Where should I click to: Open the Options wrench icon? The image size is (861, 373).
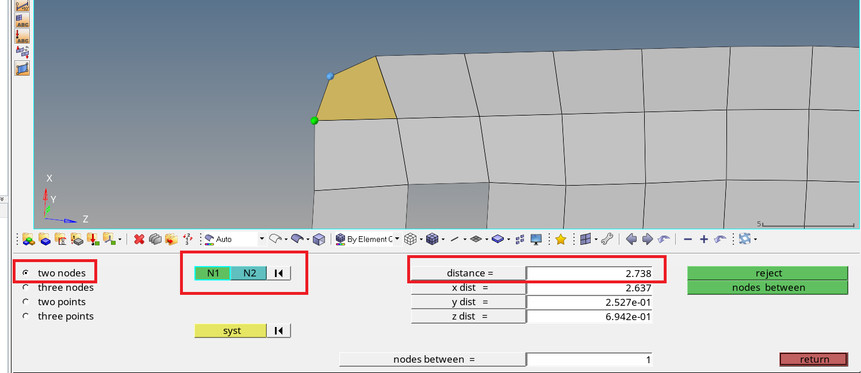(x=608, y=239)
